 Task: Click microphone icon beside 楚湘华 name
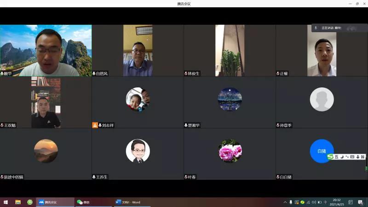tap(186, 125)
